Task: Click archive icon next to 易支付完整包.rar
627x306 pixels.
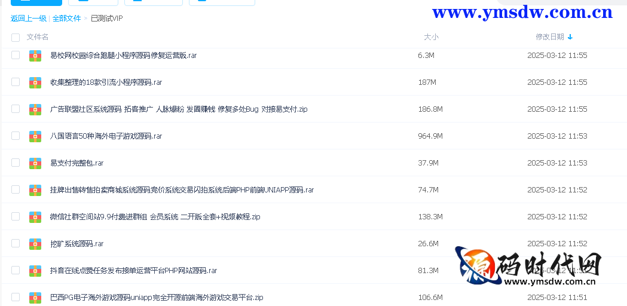Action: 35,163
